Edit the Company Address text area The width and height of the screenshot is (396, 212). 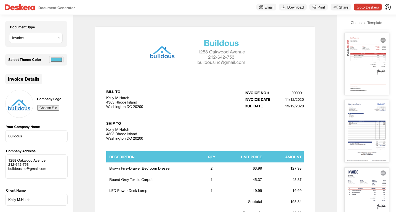pyautogui.click(x=36, y=167)
